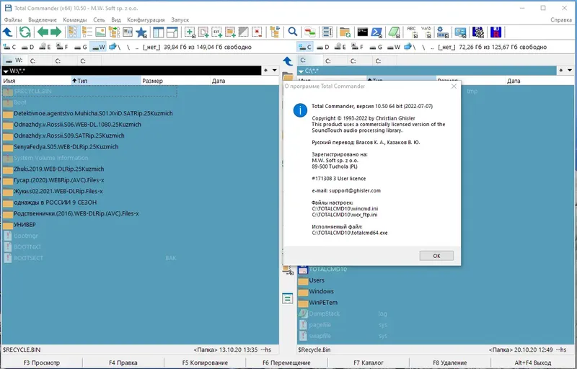Screen dimensions: 577x369
Task: Open the Справка help menu
Action: 561,20
